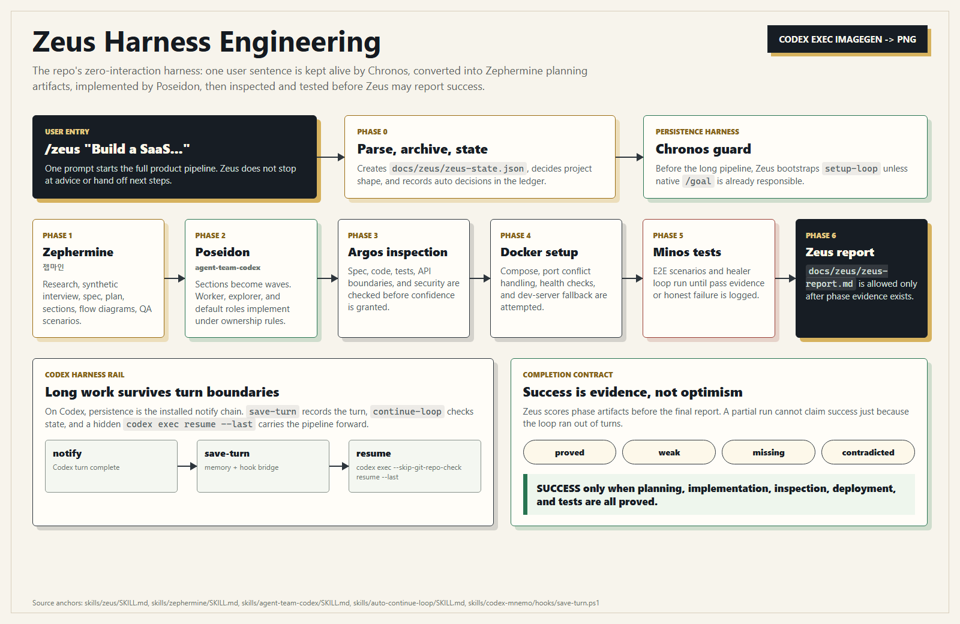
Task: Click the resume step box
Action: (415, 466)
